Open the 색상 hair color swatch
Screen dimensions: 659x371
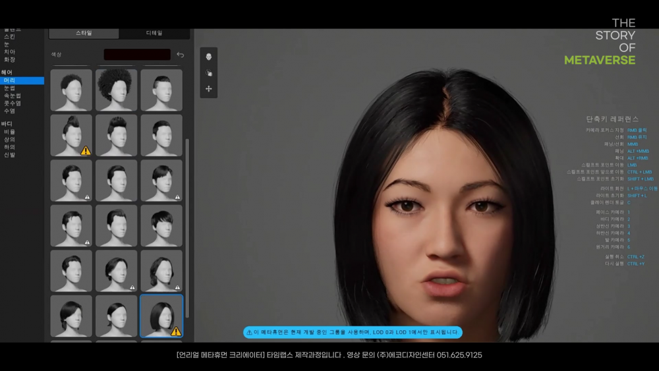point(137,55)
